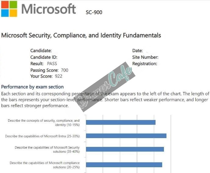The height and width of the screenshot is (173, 210).
Task: Click the Passing Score value 700
Action: point(65,70)
